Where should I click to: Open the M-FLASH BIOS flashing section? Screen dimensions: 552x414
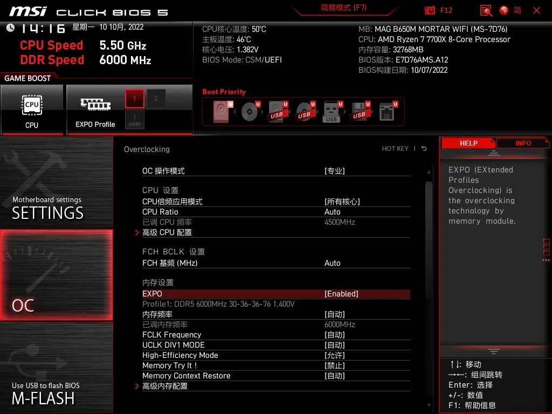(x=56, y=368)
